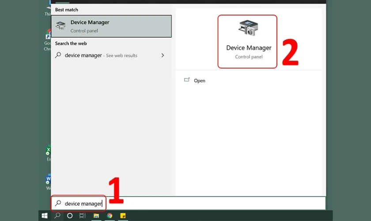Screen dimensions: 371x221
Task: Click the 'Search the web' heading
Action: tap(71, 43)
